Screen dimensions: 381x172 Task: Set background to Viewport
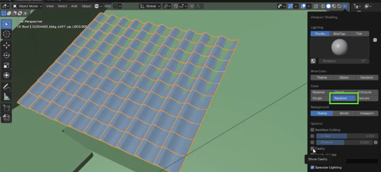(x=367, y=114)
